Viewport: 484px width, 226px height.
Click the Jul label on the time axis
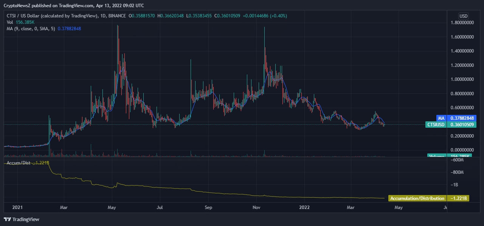(x=160, y=207)
